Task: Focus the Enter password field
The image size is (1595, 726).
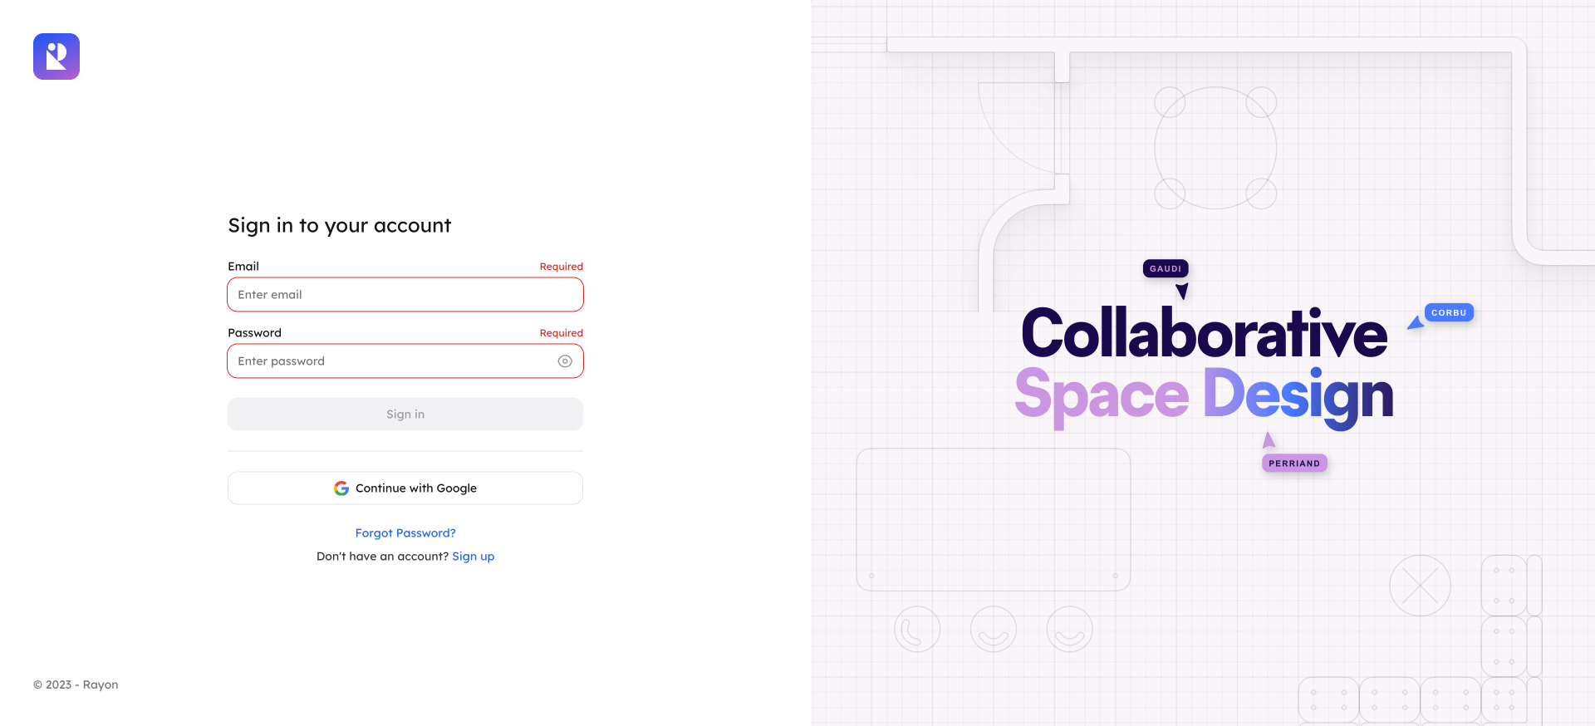Action: coord(390,361)
